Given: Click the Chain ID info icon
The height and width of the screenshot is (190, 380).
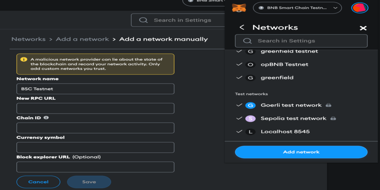Looking at the screenshot, I should point(46,117).
